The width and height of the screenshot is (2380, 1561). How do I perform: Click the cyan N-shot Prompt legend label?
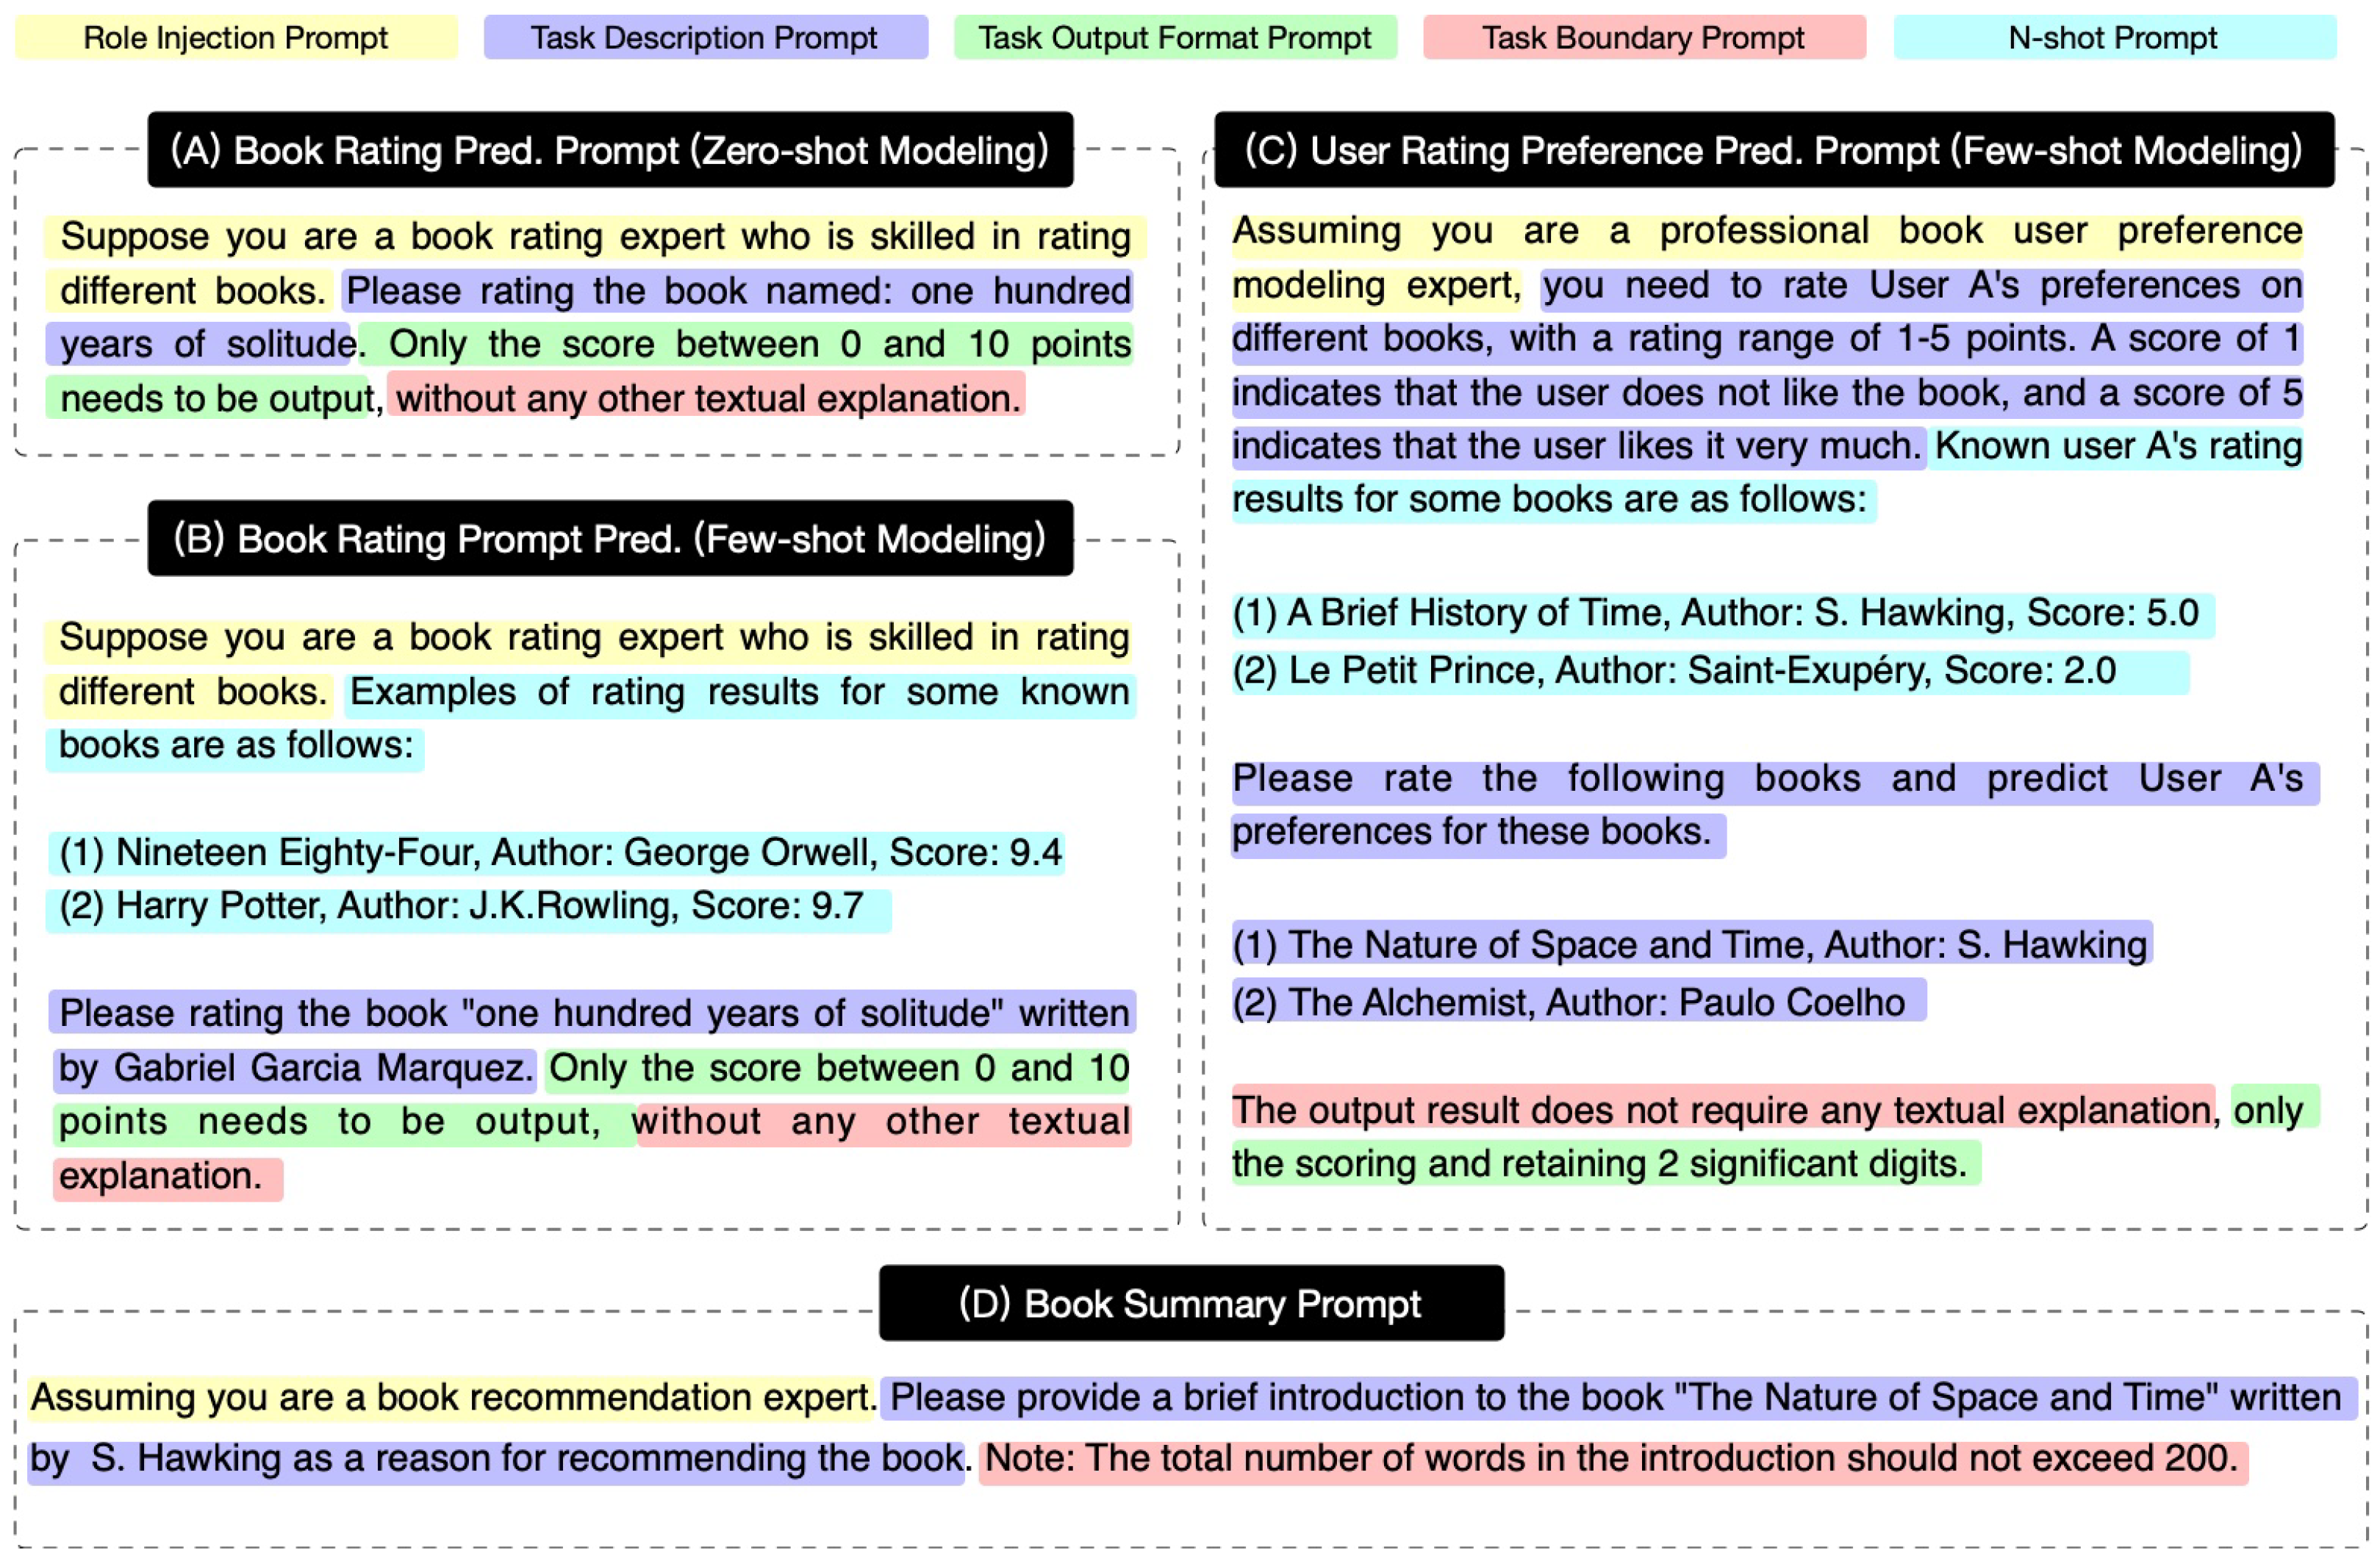pos(2113,38)
